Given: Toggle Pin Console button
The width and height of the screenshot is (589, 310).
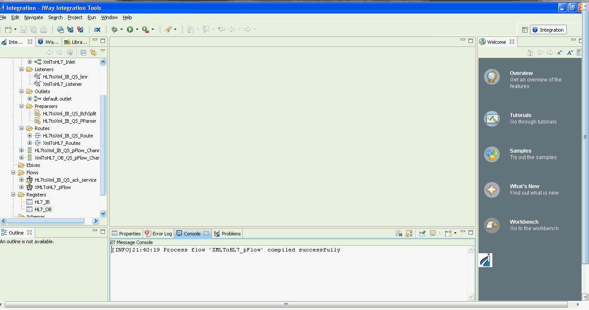Looking at the screenshot, I should (423, 233).
